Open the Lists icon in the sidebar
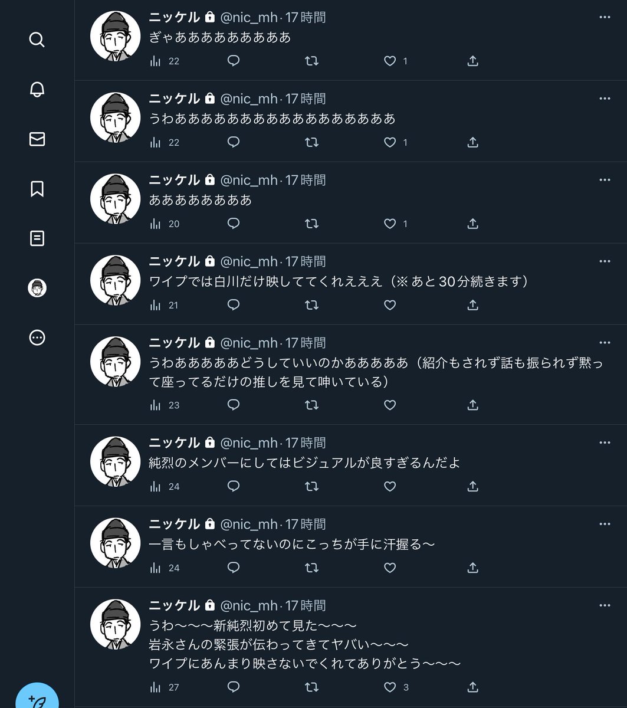 (37, 238)
